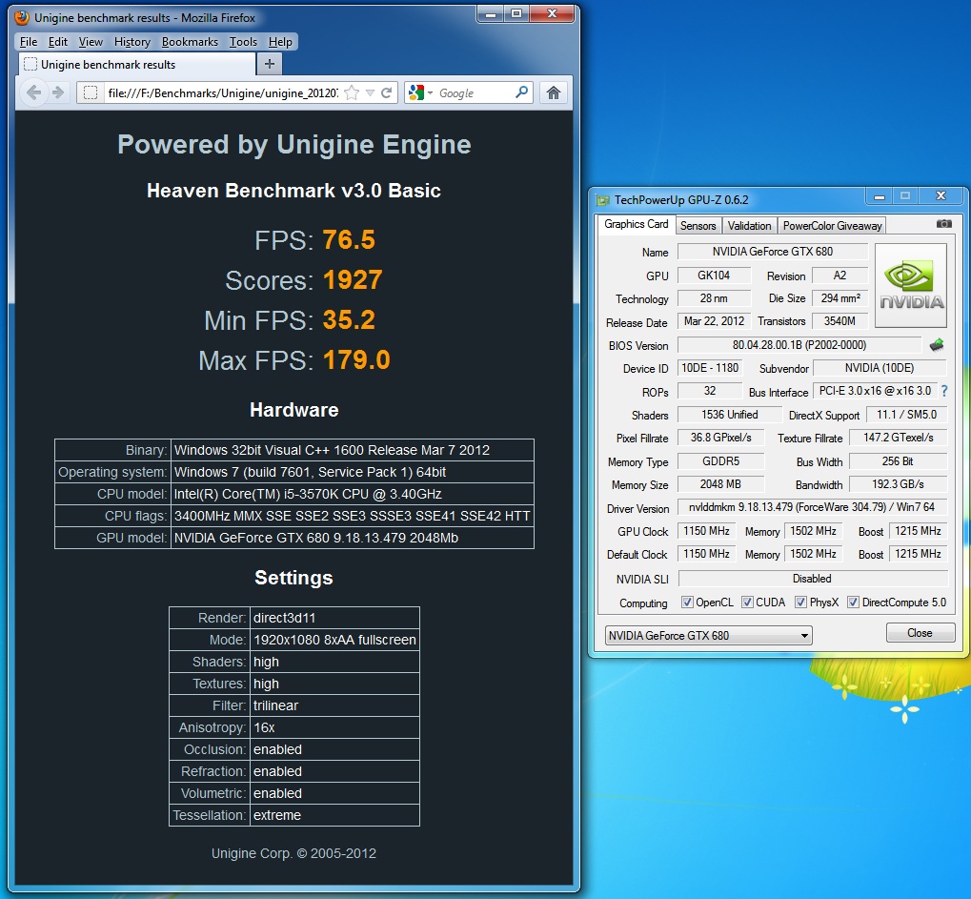Click the BIOS Version value field

799,344
